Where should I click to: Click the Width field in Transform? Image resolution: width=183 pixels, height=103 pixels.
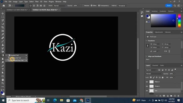pos(156,44)
